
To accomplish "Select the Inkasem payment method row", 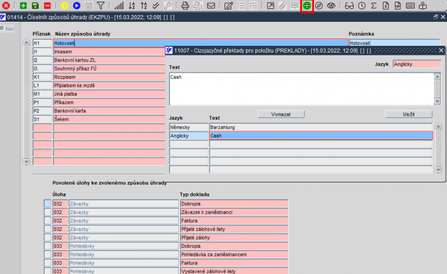I will 109,51.
